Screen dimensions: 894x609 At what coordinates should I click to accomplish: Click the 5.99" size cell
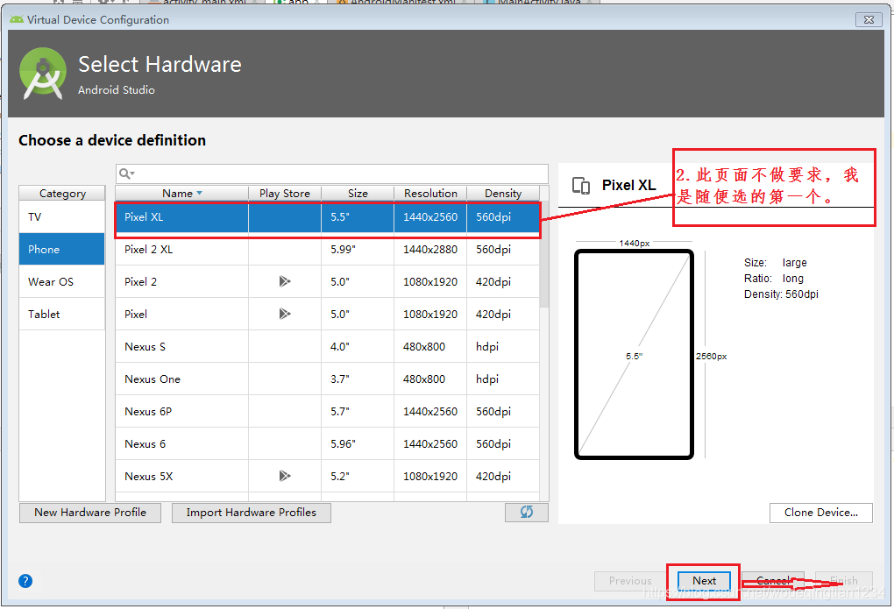(x=358, y=249)
